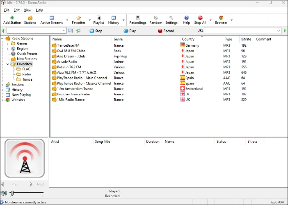
Task: Open the Stop All dropdown arrow
Action: point(210,20)
